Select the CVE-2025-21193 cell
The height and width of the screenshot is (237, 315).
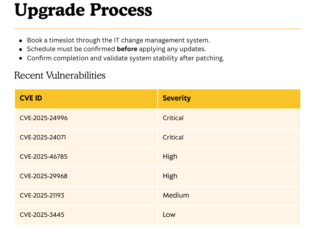click(42, 195)
